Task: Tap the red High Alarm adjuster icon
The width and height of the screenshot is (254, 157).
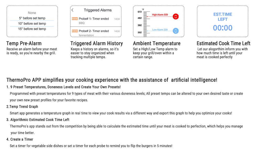Action: click(176, 16)
